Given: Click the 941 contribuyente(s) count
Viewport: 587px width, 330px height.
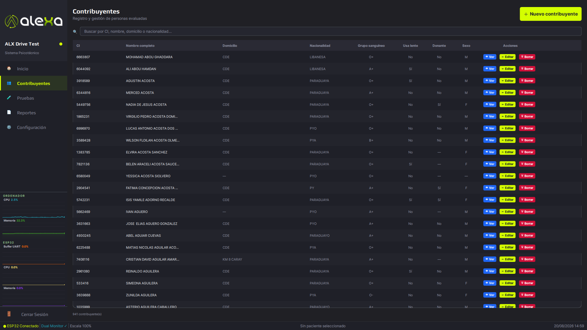Looking at the screenshot, I should click(x=87, y=314).
